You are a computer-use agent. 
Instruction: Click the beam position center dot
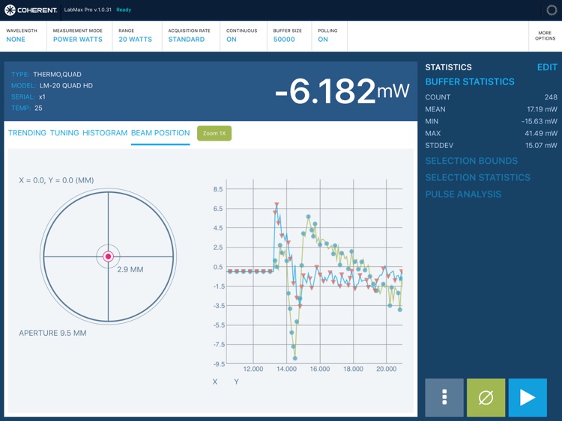[108, 256]
